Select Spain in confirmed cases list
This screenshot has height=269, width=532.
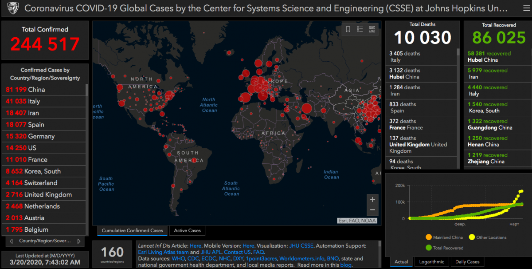pos(43,125)
